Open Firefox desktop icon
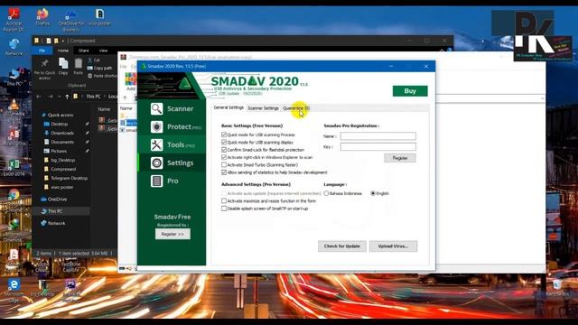Viewport: 578px width, 325px height. pyautogui.click(x=42, y=17)
